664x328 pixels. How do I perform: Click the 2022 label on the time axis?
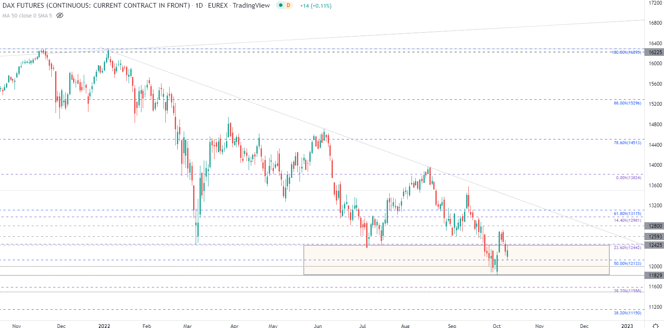tap(104, 326)
